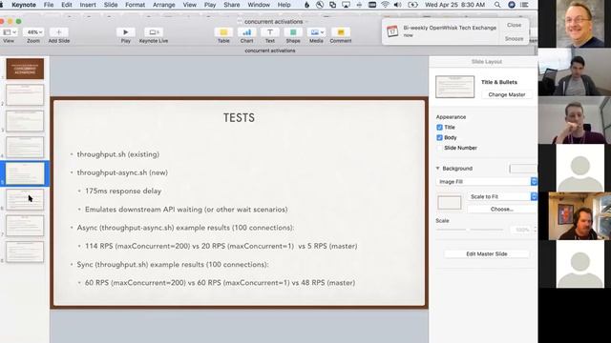Insert a Chart from the toolbar

tap(246, 32)
